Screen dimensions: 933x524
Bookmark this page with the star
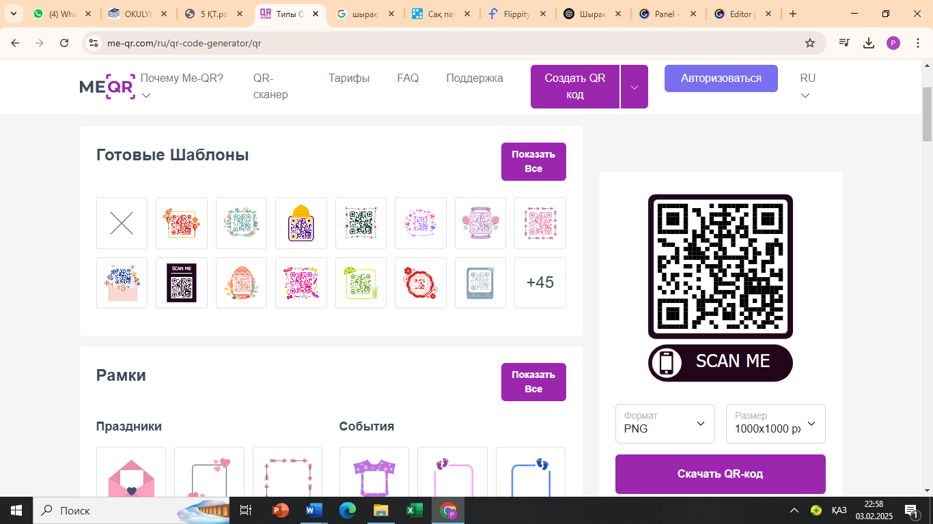coord(810,43)
